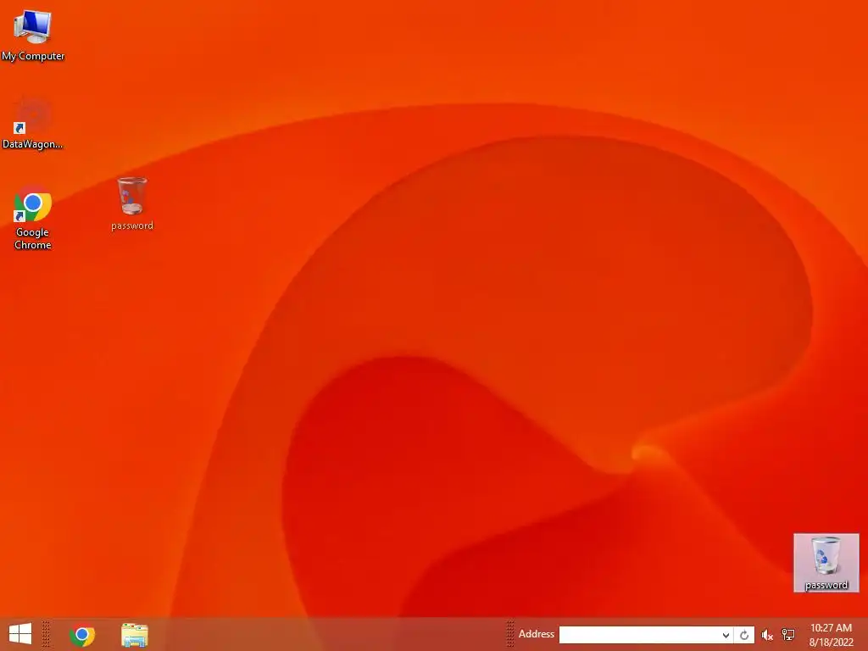Expand the Address bar dropdown arrow

coord(726,635)
